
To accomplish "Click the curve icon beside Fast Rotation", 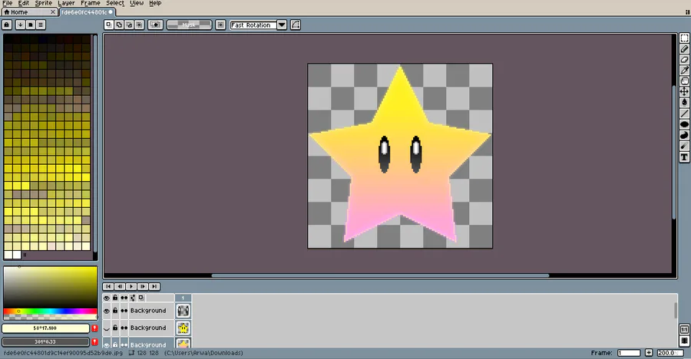I will (296, 25).
